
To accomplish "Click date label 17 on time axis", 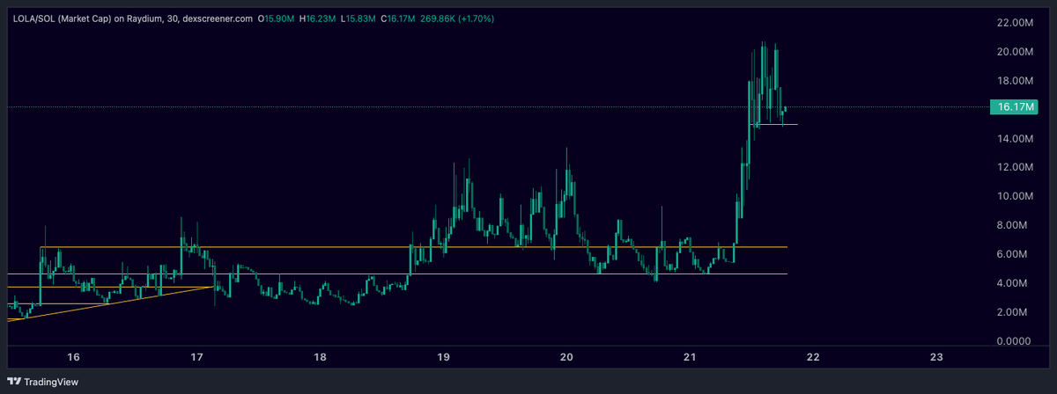I will point(197,357).
